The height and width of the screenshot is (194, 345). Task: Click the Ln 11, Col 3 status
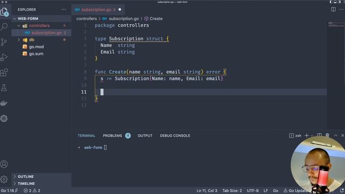pyautogui.click(x=206, y=190)
